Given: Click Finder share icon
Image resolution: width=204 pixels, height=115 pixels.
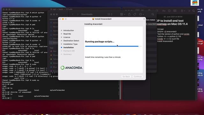Looking at the screenshot, I should [x=129, y=14].
